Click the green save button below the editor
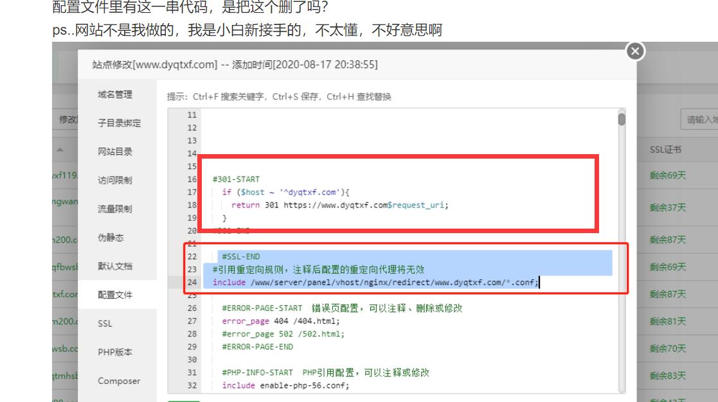 coord(183,399)
